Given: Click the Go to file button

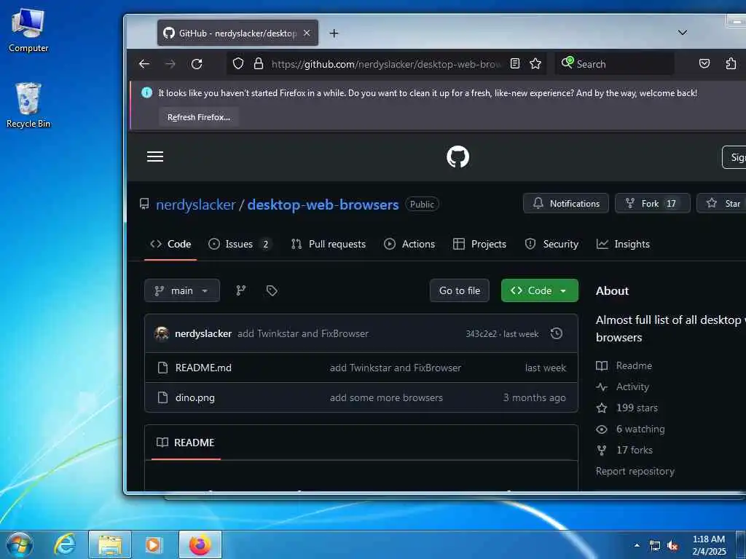Looking at the screenshot, I should [459, 290].
